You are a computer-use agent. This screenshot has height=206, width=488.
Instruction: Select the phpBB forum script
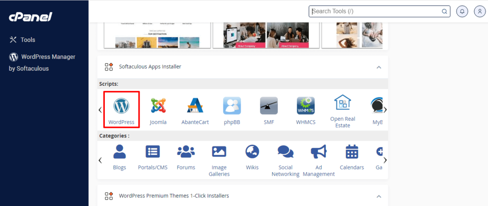tap(232, 111)
